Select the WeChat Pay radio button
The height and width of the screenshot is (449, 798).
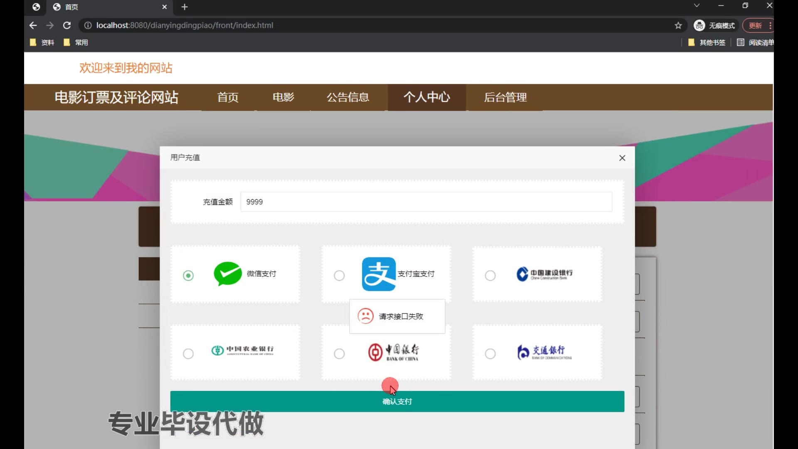[188, 276]
